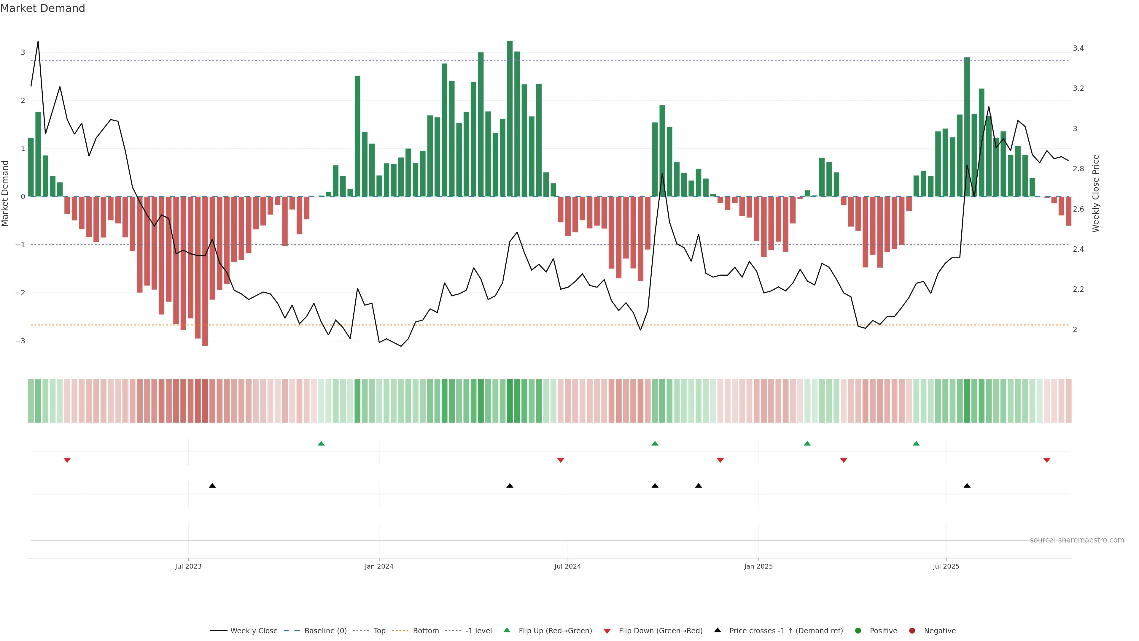Click Weekly Close Price axis title
The image size is (1139, 641).
tap(1096, 193)
